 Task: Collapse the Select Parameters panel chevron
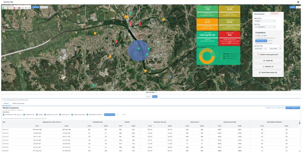point(281,14)
